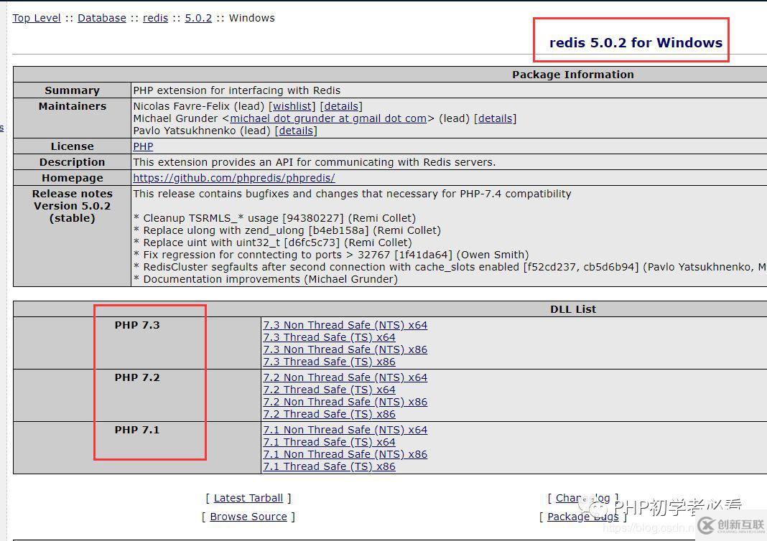
Task: Click the License row label
Action: [x=72, y=146]
